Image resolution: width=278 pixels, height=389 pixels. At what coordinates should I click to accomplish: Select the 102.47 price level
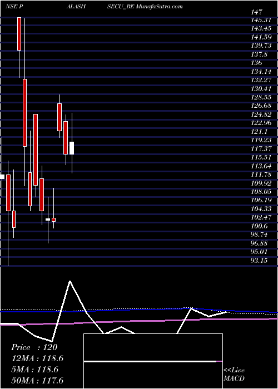(x=261, y=217)
